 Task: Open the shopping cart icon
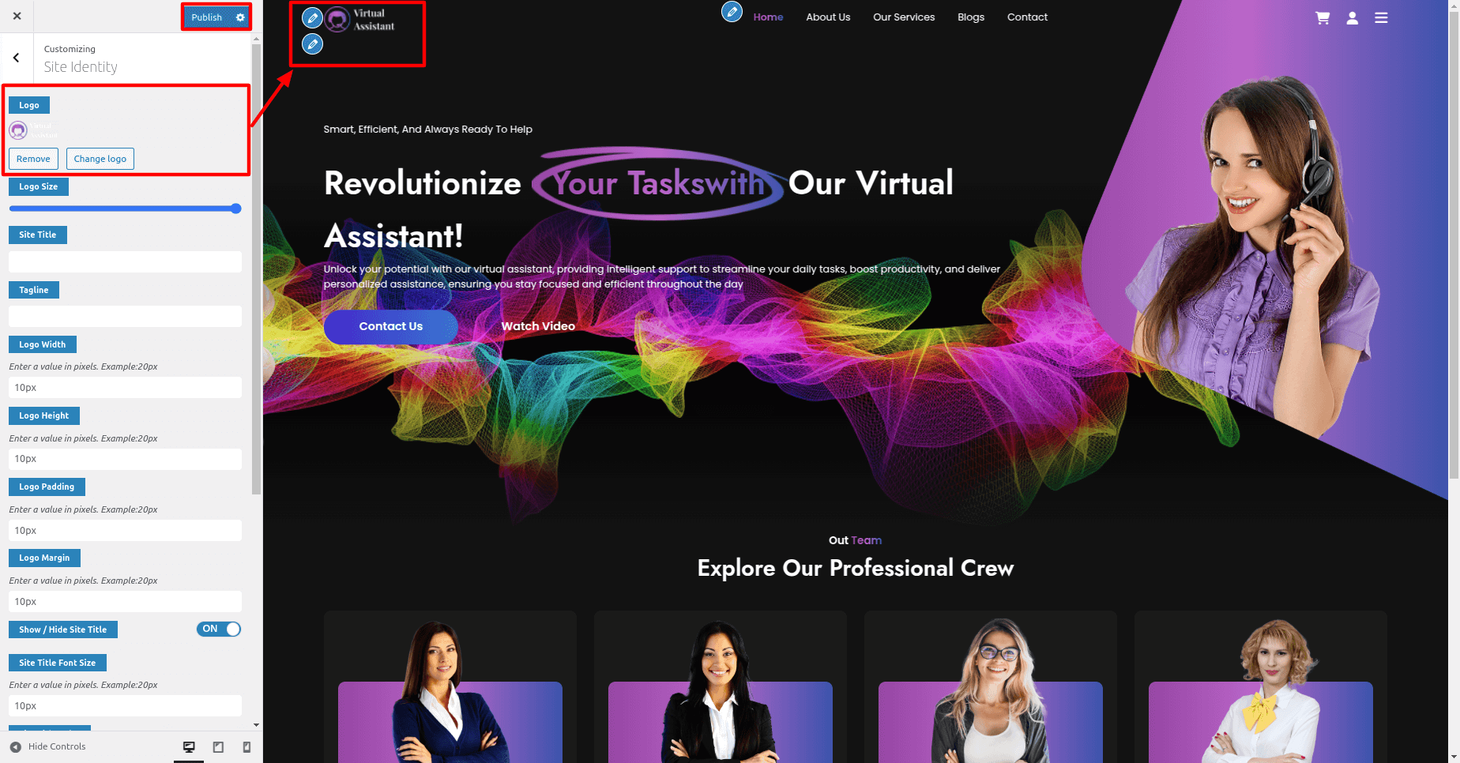coord(1323,18)
